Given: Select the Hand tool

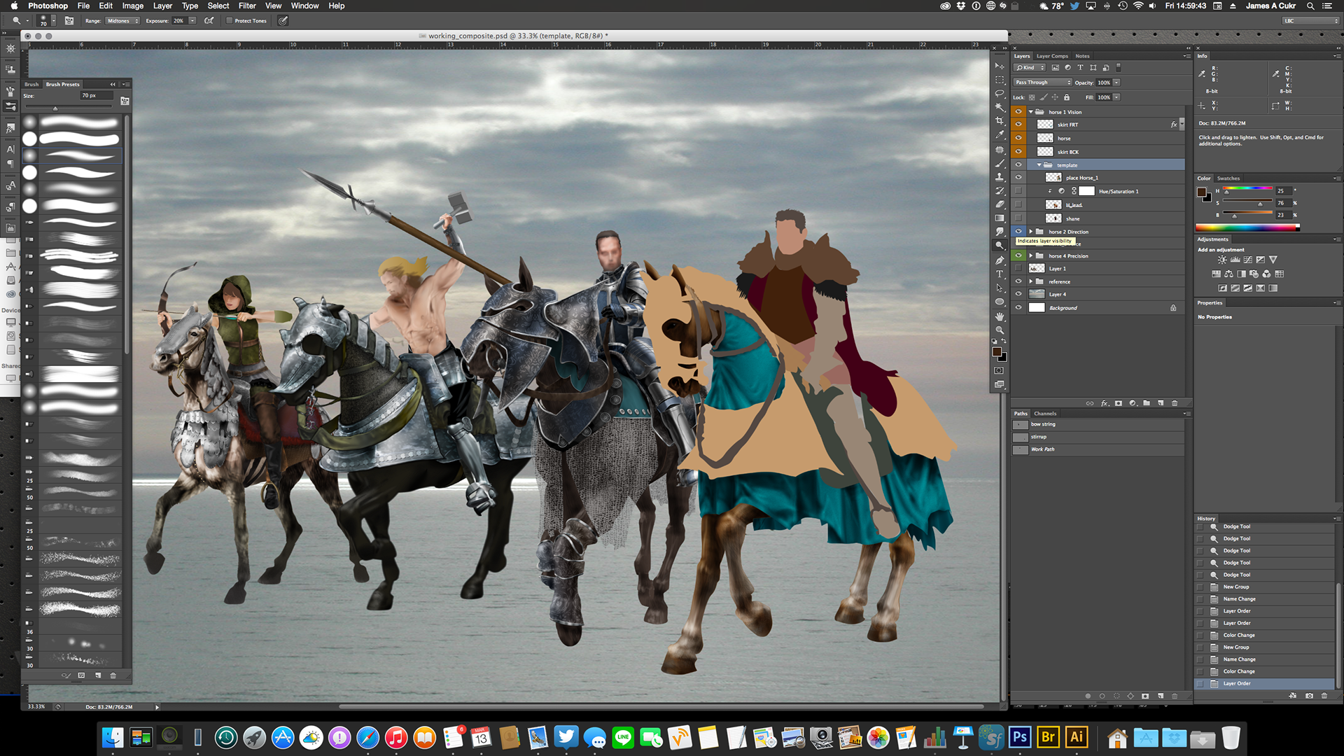Looking at the screenshot, I should [x=1000, y=316].
